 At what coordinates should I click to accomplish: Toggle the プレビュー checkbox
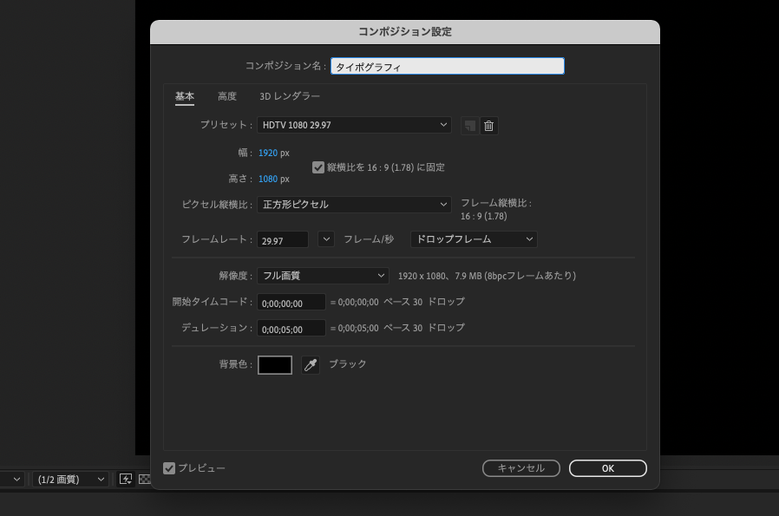(169, 468)
